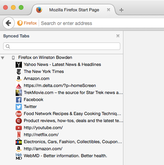Click the TrekMovie.com favicon
The height and width of the screenshot is (165, 164).
19,93
